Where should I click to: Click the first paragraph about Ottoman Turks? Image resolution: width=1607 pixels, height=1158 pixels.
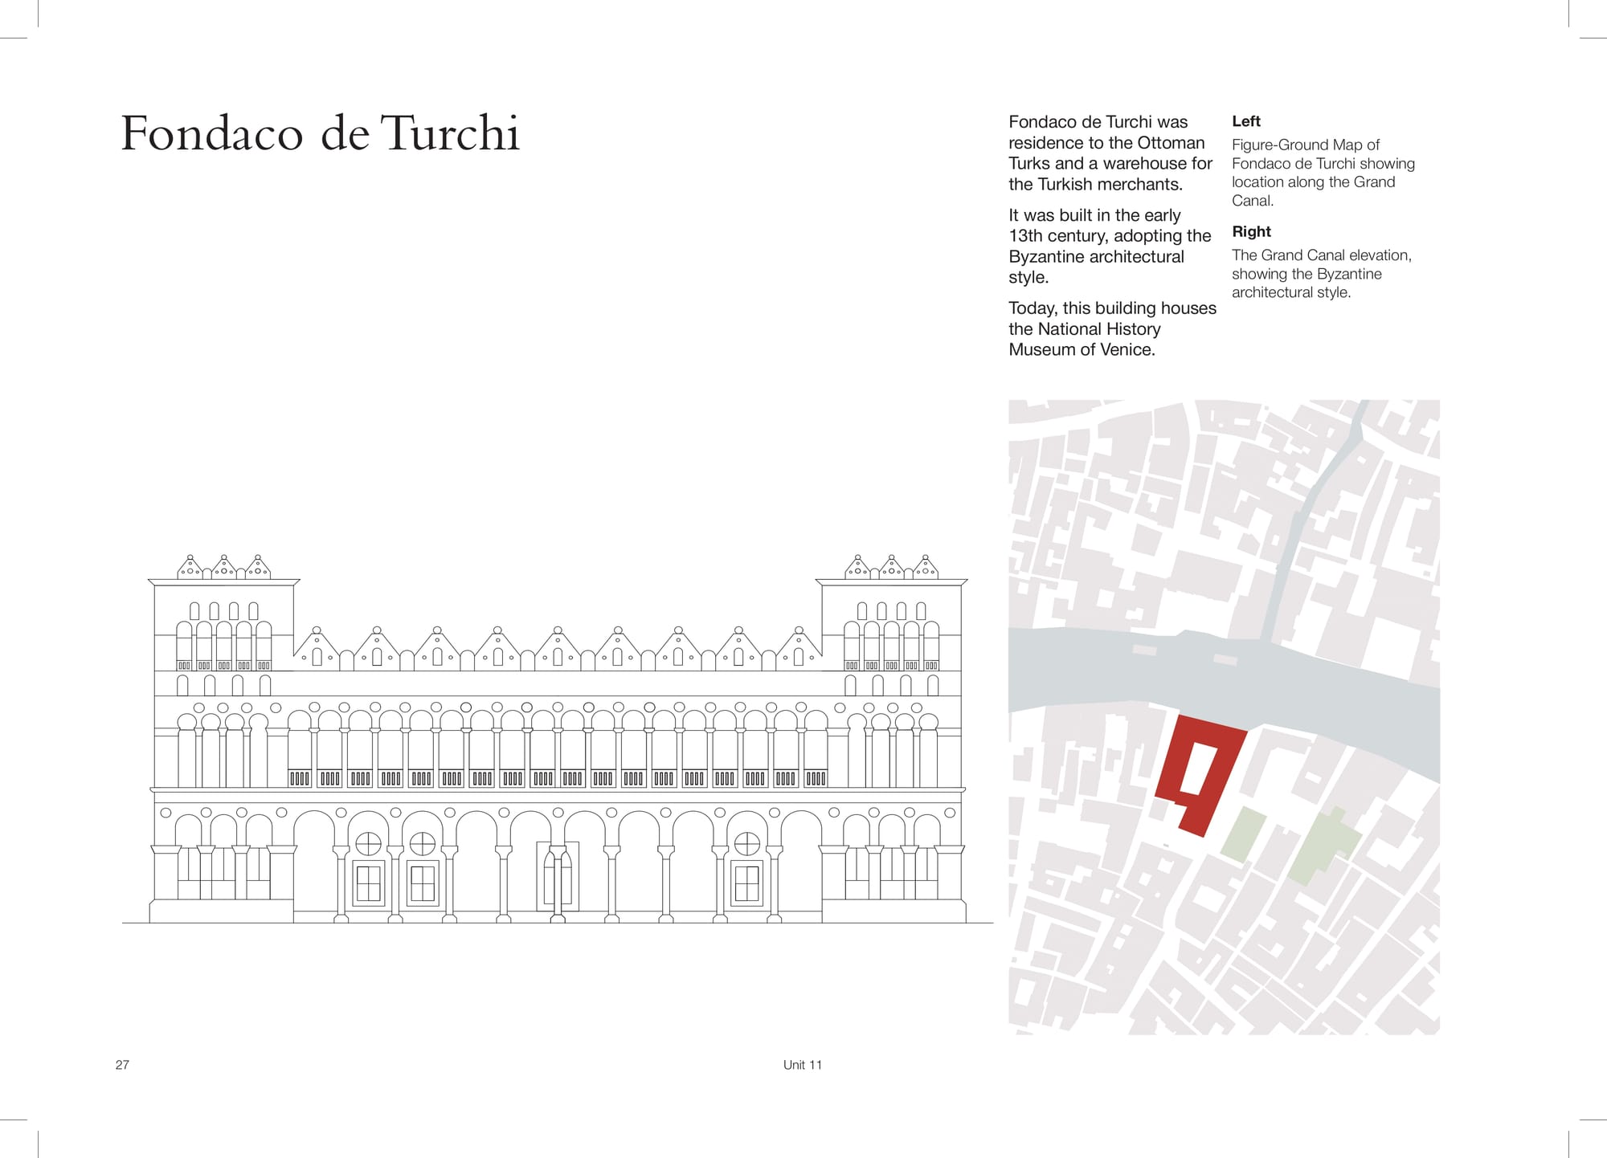1110,153
